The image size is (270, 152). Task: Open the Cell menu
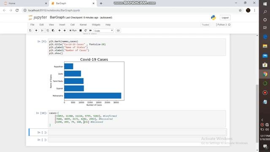click(x=72, y=24)
